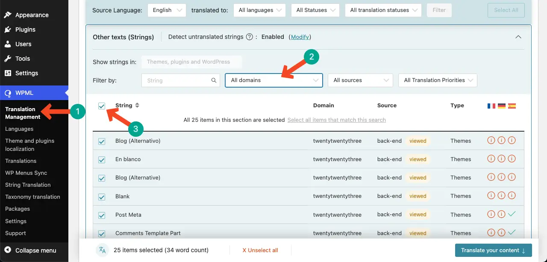547x262 pixels.
Task: Open Packages in WPML submenu
Action: pyautogui.click(x=18, y=209)
